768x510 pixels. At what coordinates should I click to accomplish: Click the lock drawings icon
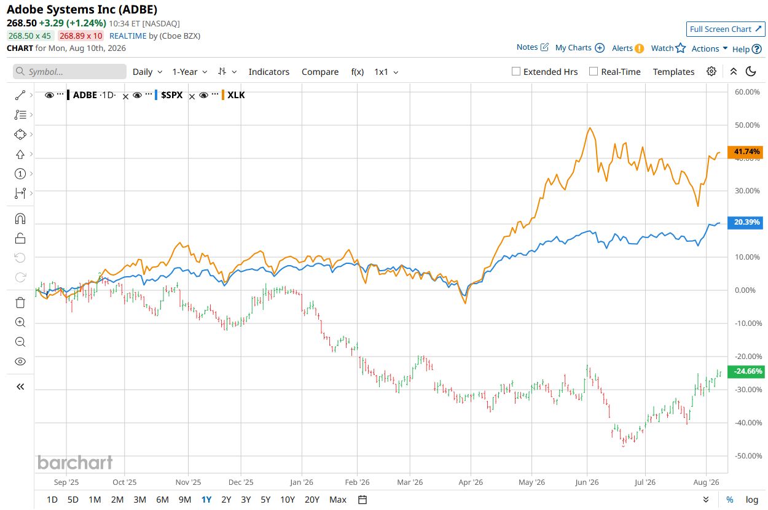(x=20, y=239)
